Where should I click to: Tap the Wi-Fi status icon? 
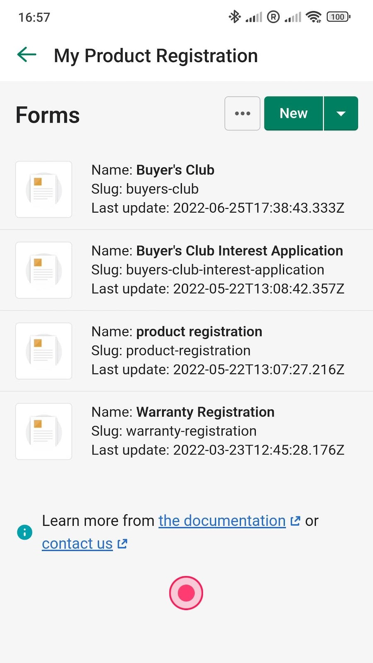(313, 17)
